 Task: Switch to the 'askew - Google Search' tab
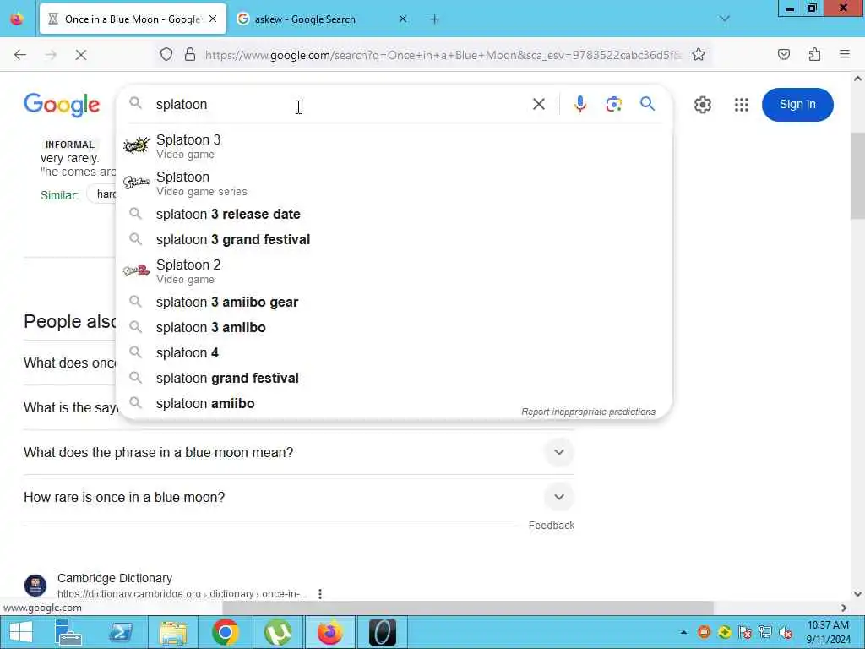click(304, 19)
